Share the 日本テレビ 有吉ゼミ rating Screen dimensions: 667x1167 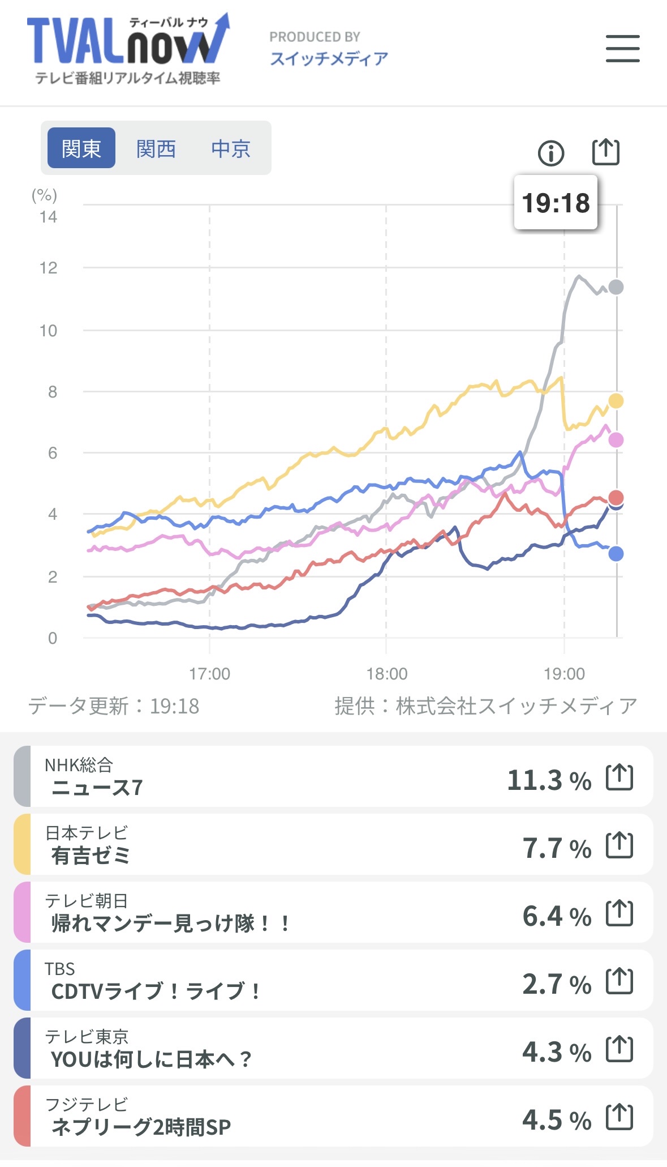(619, 845)
